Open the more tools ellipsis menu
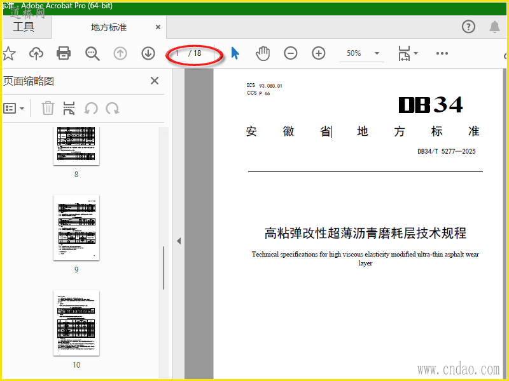This screenshot has width=509, height=381. pyautogui.click(x=442, y=53)
